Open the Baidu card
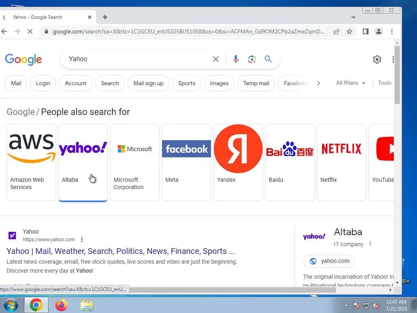 [x=290, y=162]
